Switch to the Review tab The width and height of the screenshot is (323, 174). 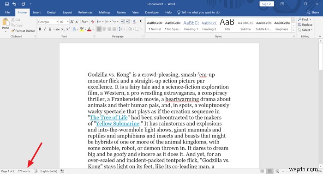click(x=121, y=12)
